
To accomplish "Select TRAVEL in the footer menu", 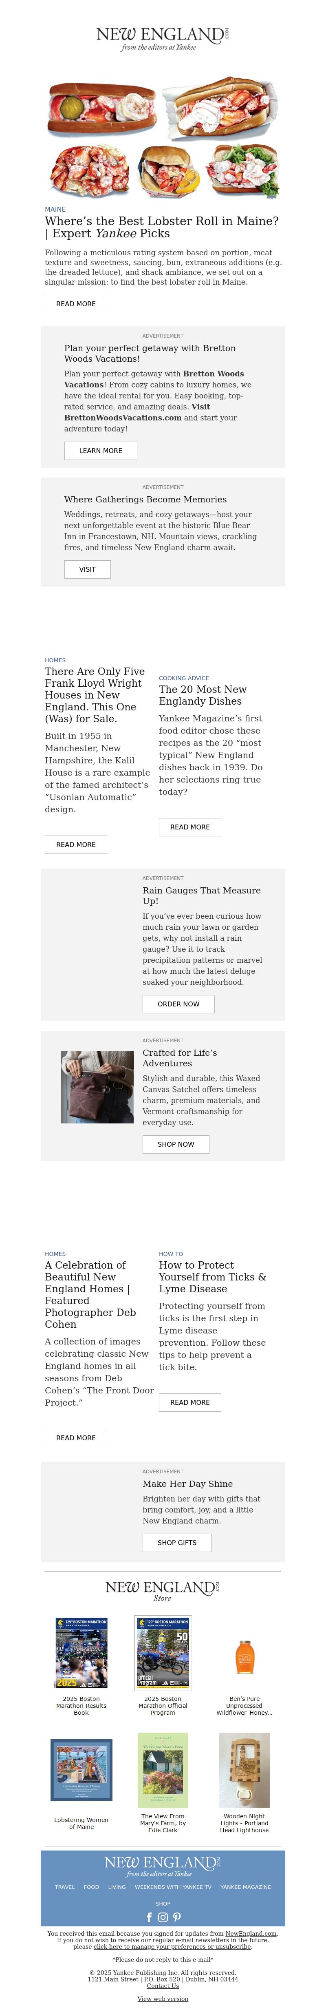I will click(x=65, y=1886).
